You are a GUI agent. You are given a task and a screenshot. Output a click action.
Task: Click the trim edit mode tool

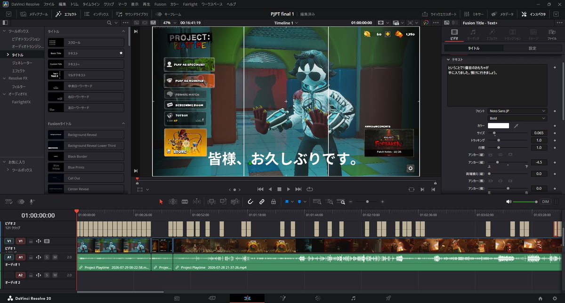[x=173, y=202]
